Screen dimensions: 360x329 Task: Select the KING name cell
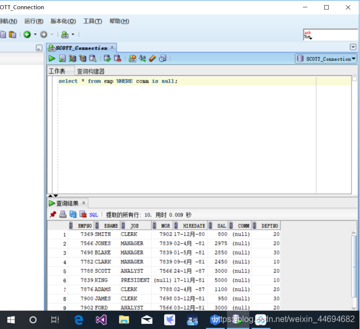click(107, 280)
